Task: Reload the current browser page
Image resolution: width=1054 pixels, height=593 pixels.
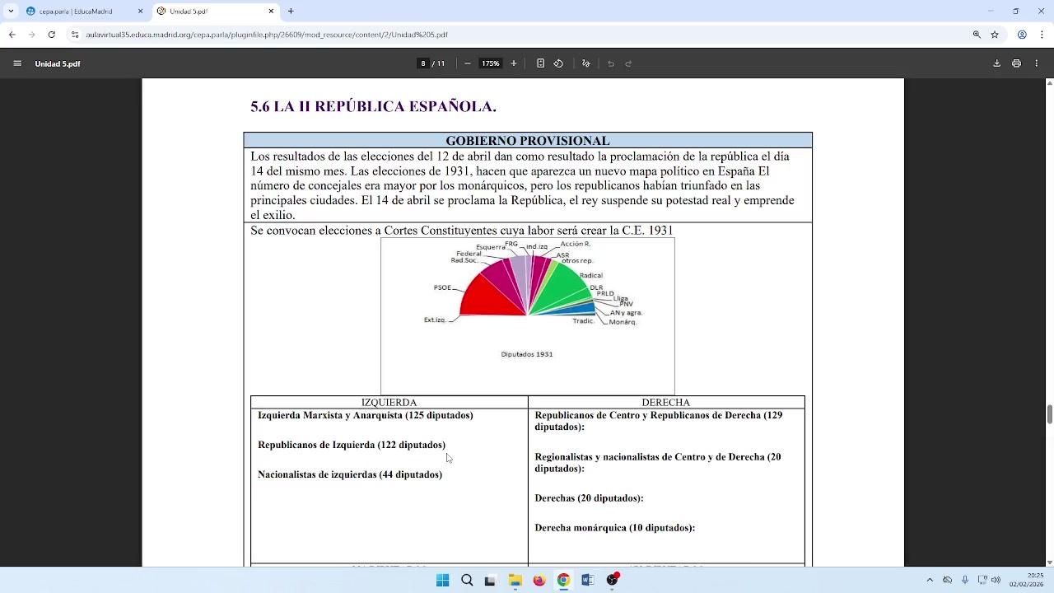Action: click(x=51, y=35)
